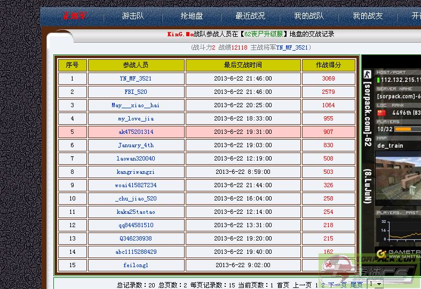The width and height of the screenshot is (421, 289).
Task: Go to the 我的战队 tab
Action: (x=309, y=16)
